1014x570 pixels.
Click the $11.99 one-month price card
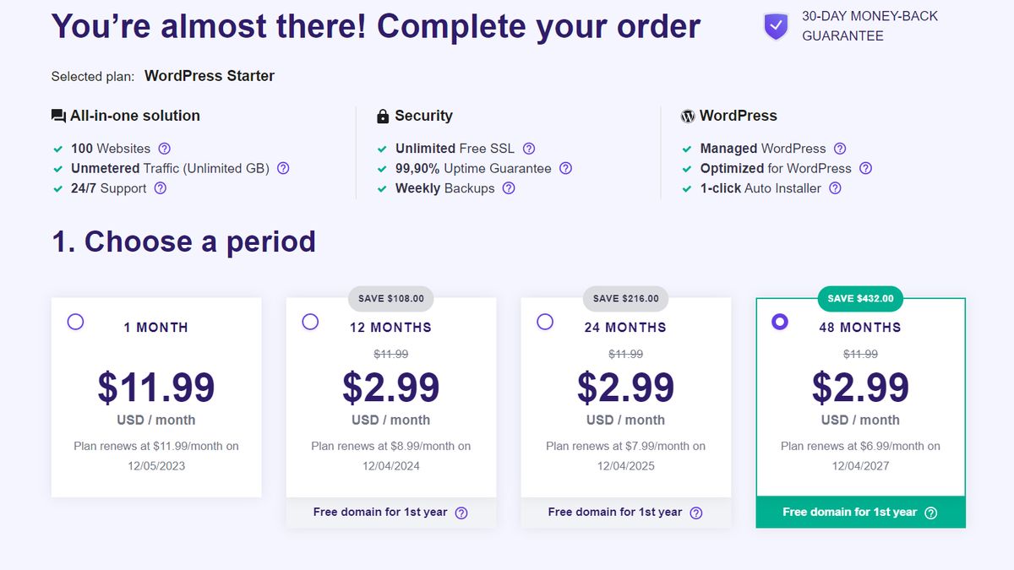click(156, 397)
